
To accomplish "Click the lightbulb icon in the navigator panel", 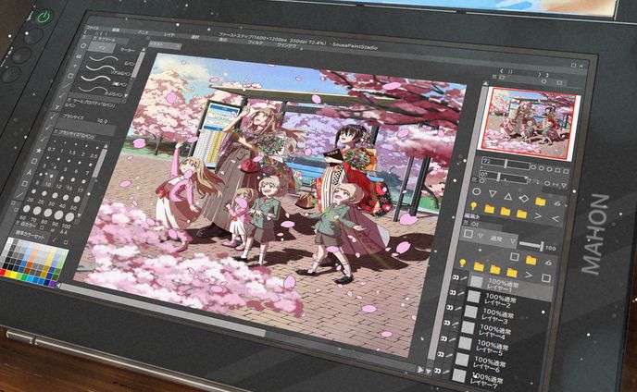I will [473, 206].
